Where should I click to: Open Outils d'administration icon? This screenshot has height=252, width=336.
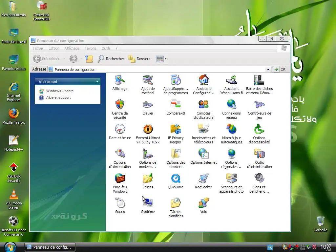(x=259, y=158)
